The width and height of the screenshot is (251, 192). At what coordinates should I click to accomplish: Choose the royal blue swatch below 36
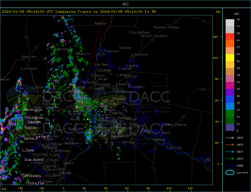[230, 99]
